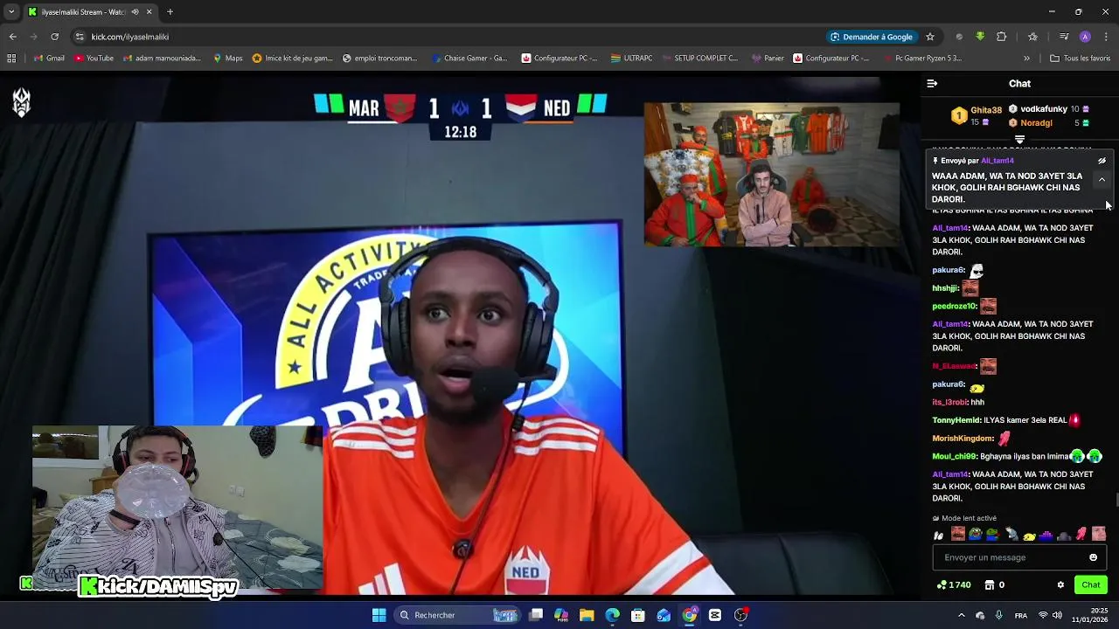Open a new browser tab
Viewport: 1119px width, 629px height.
[x=170, y=12]
